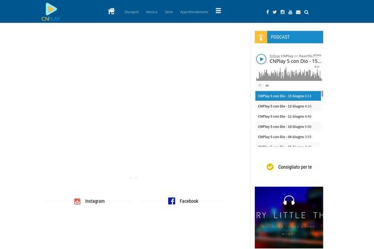Open the Facebook section label
Viewport: 374px width, 249px height.
[x=189, y=201]
